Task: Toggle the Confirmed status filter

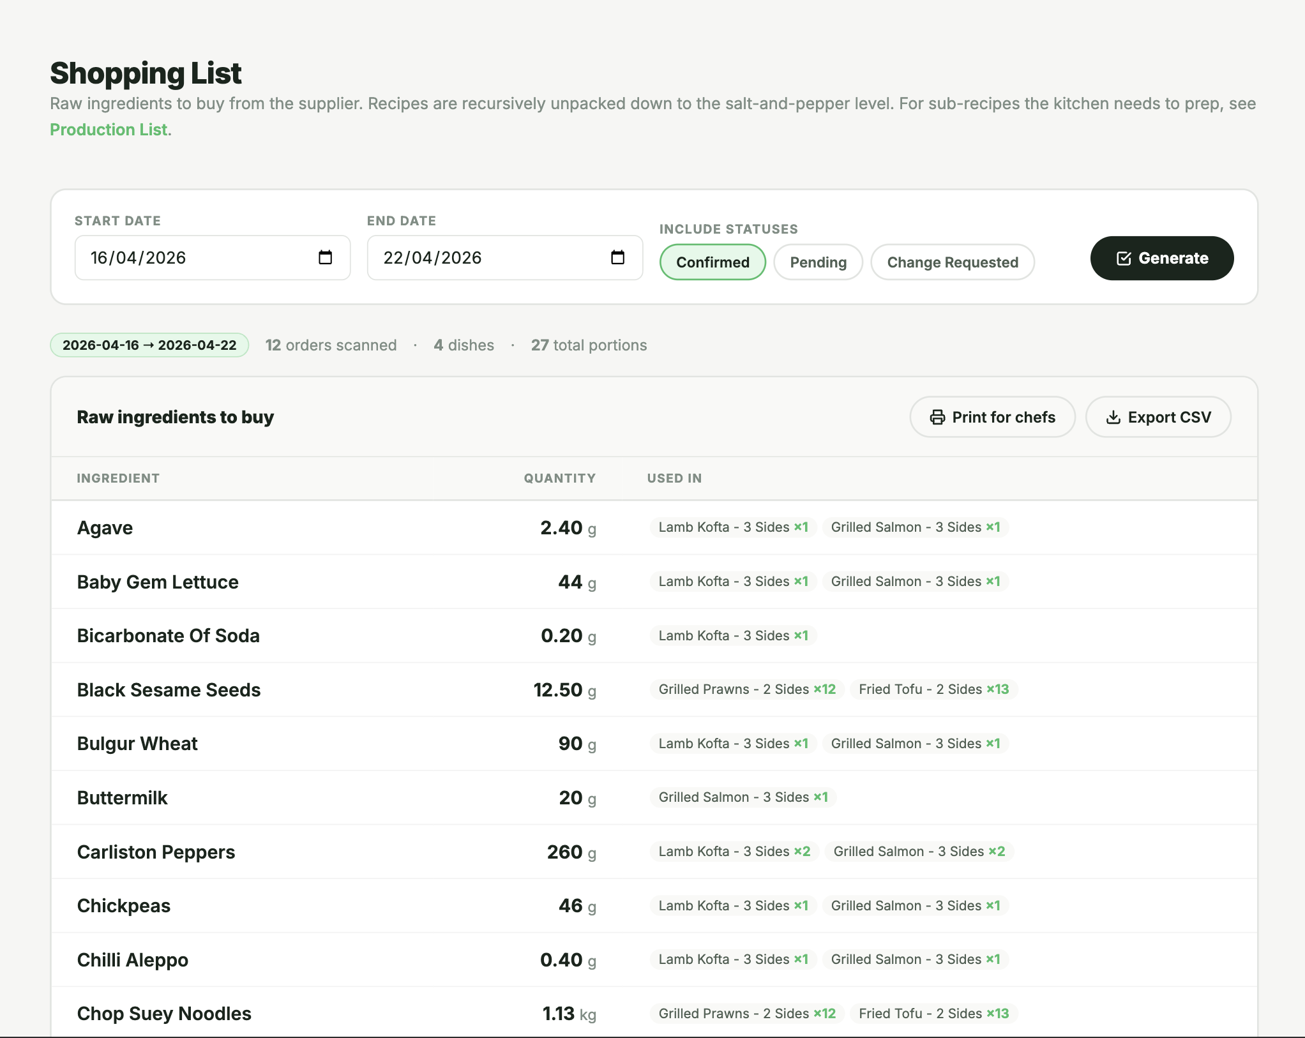Action: click(x=712, y=262)
